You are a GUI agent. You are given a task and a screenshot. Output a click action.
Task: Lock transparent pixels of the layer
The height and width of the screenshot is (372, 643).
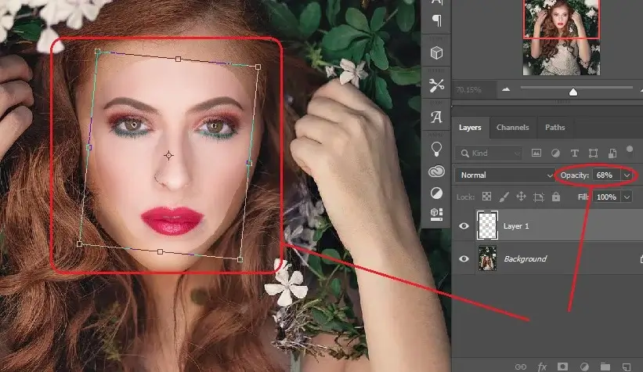point(486,197)
